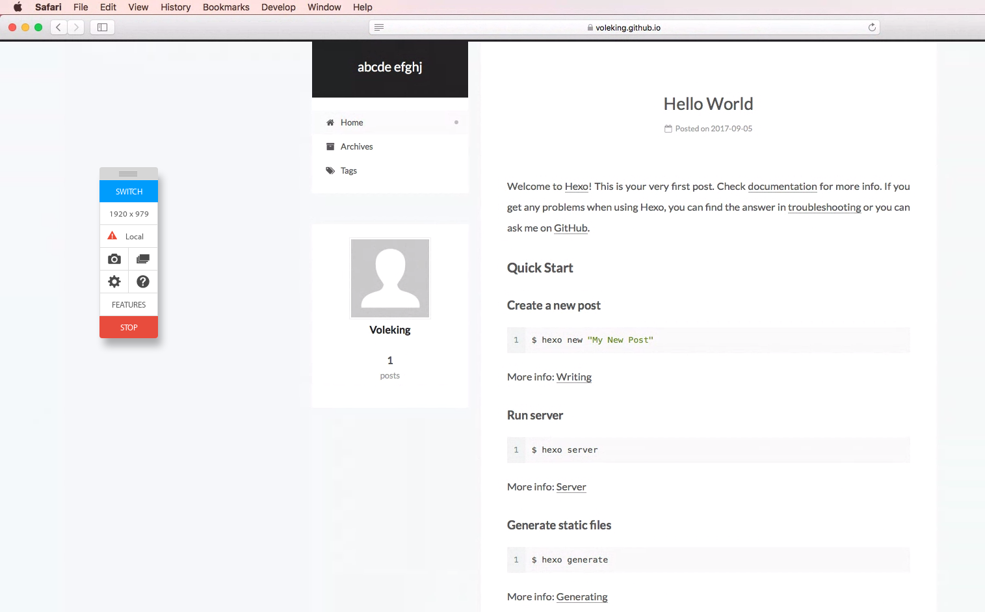Reload the page with refresh icon
Screen dimensions: 985x612
click(x=872, y=27)
